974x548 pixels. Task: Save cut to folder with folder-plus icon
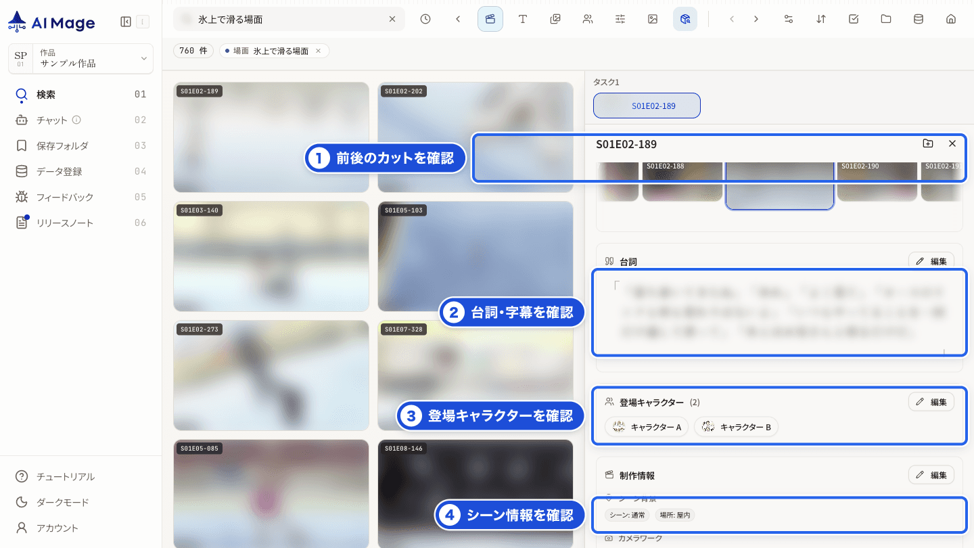(x=928, y=143)
